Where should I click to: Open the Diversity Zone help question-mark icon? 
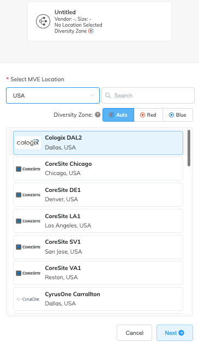(98, 115)
